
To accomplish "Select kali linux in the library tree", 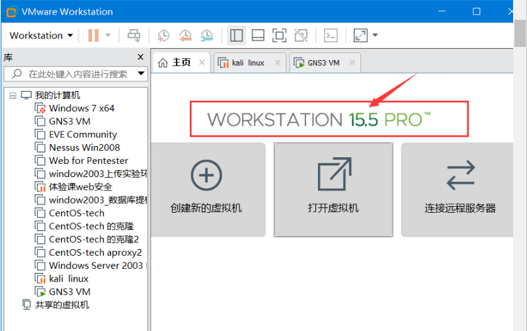I will (x=69, y=279).
